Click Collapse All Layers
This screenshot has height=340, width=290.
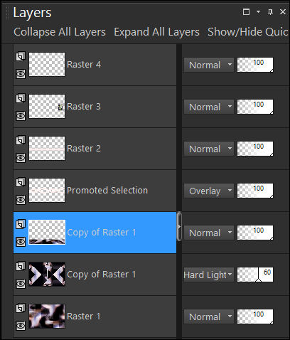pyautogui.click(x=60, y=32)
